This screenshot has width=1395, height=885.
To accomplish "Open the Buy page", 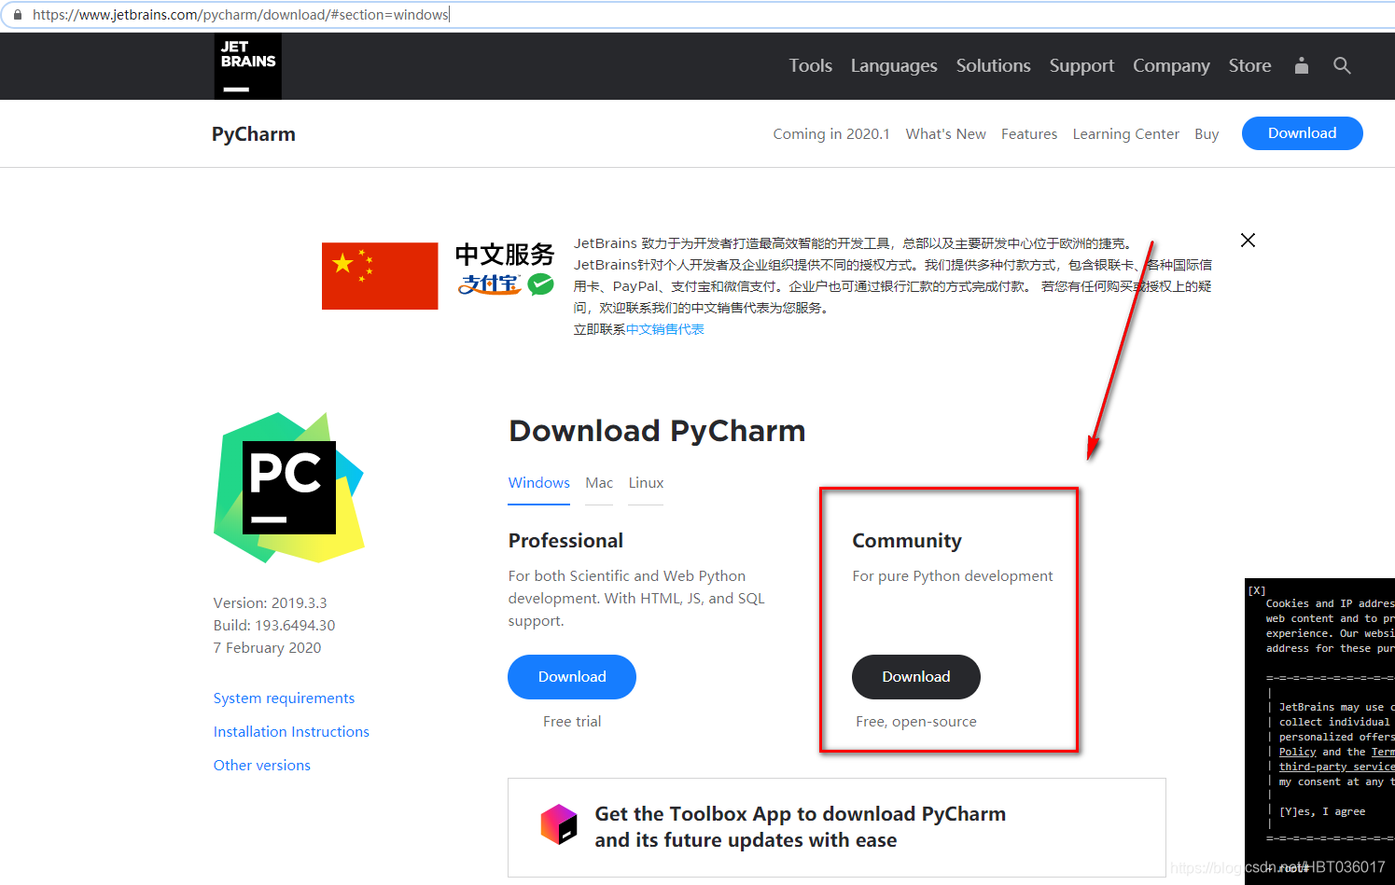I will (x=1207, y=134).
